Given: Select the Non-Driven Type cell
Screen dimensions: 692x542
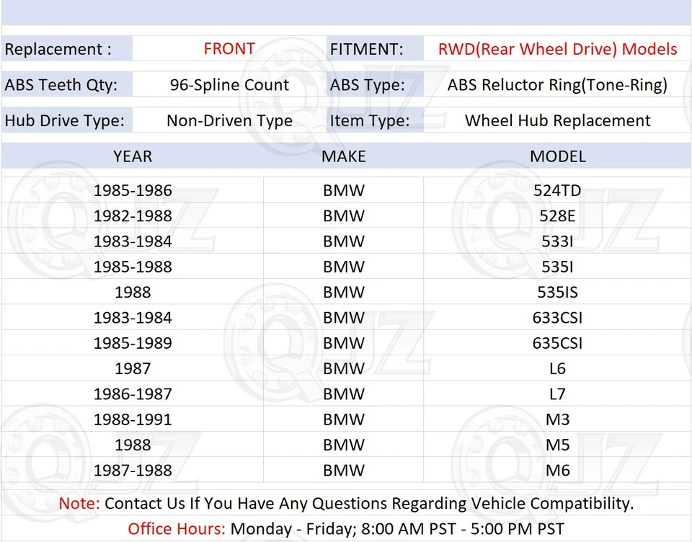Looking at the screenshot, I should [x=229, y=120].
